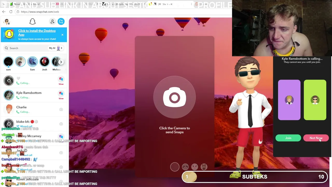Click the install Desktop App link

click(37, 33)
